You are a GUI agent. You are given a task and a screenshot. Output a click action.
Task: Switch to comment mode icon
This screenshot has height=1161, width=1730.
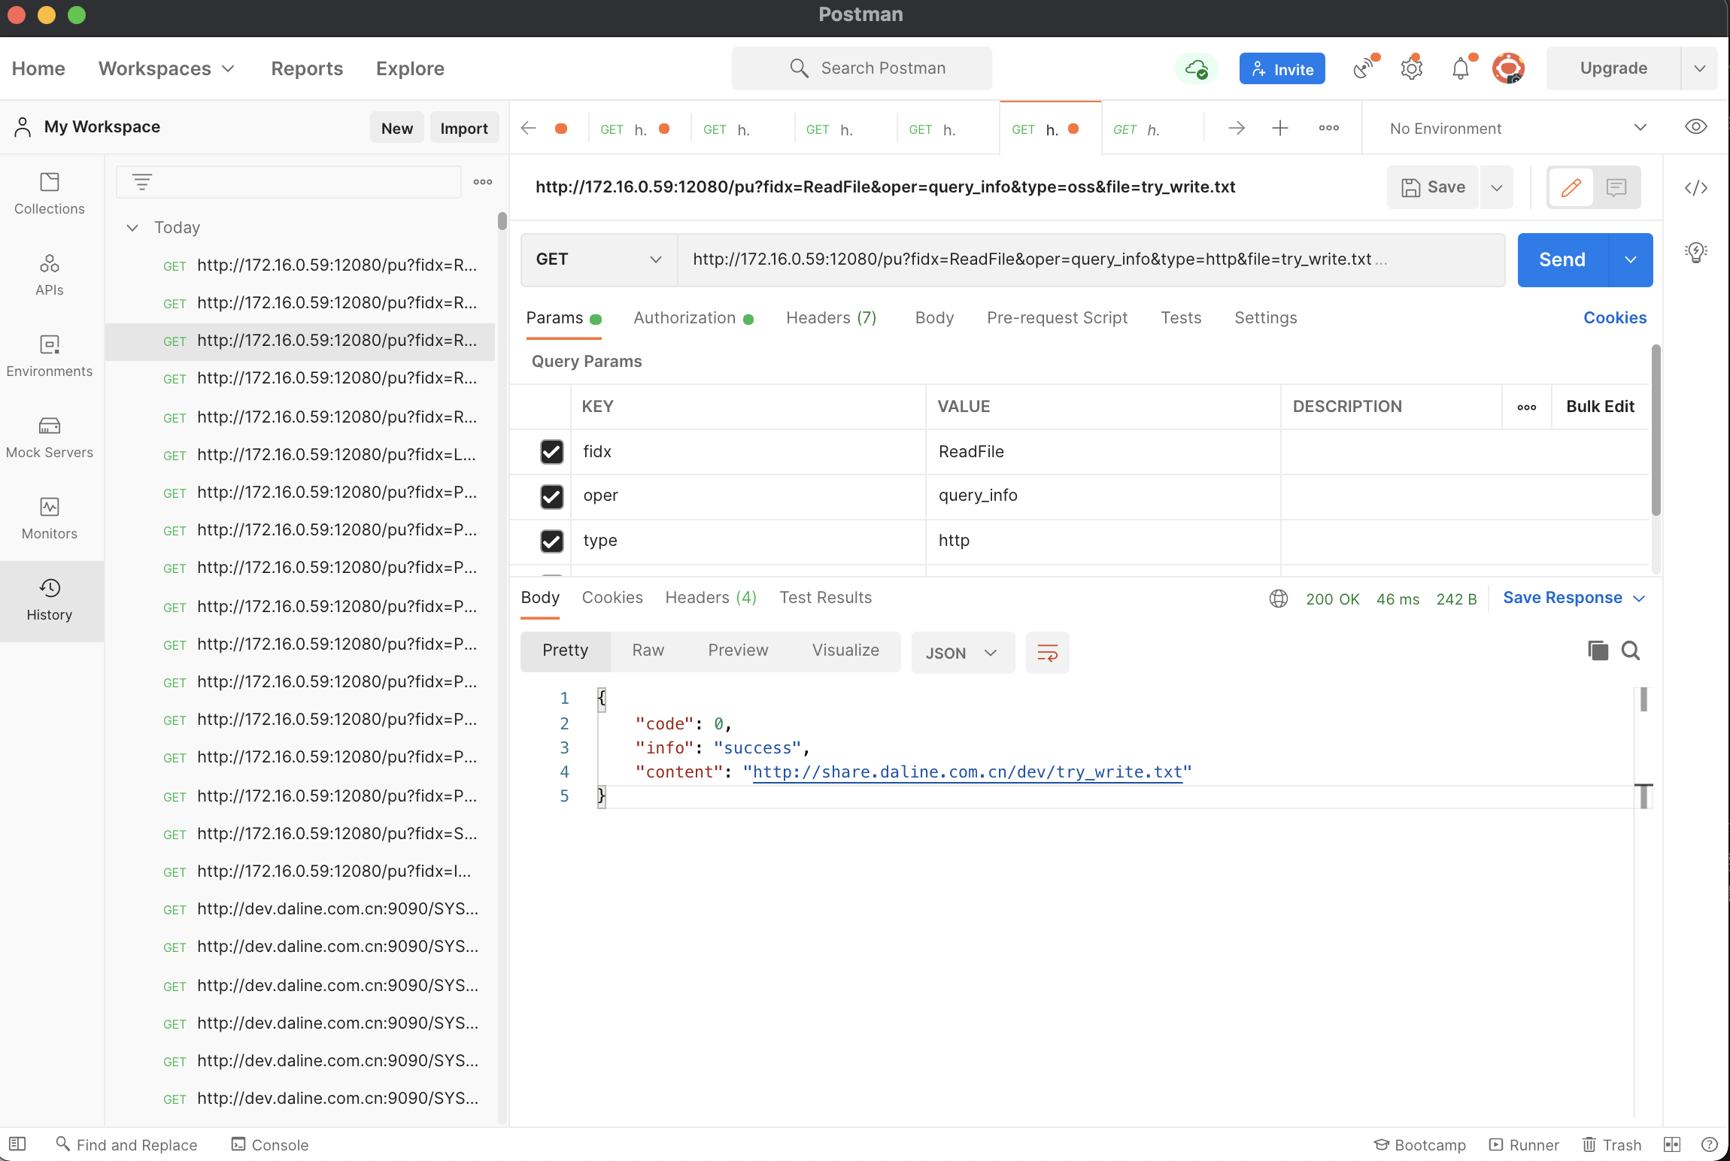tap(1616, 187)
